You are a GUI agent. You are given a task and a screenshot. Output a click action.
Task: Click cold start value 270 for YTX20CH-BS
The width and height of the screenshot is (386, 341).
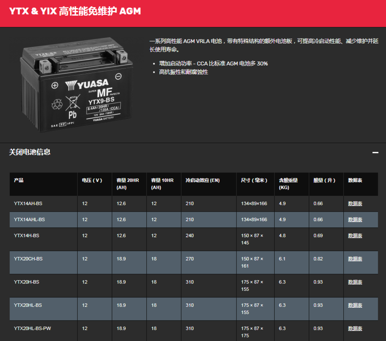tap(189, 259)
